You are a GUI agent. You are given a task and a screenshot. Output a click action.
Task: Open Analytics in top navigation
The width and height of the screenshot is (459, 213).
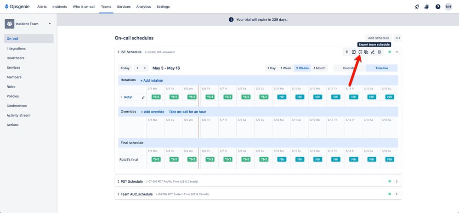pos(143,7)
